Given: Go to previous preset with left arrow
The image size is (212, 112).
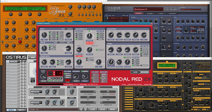Looking at the screenshot, I should point(81,110).
